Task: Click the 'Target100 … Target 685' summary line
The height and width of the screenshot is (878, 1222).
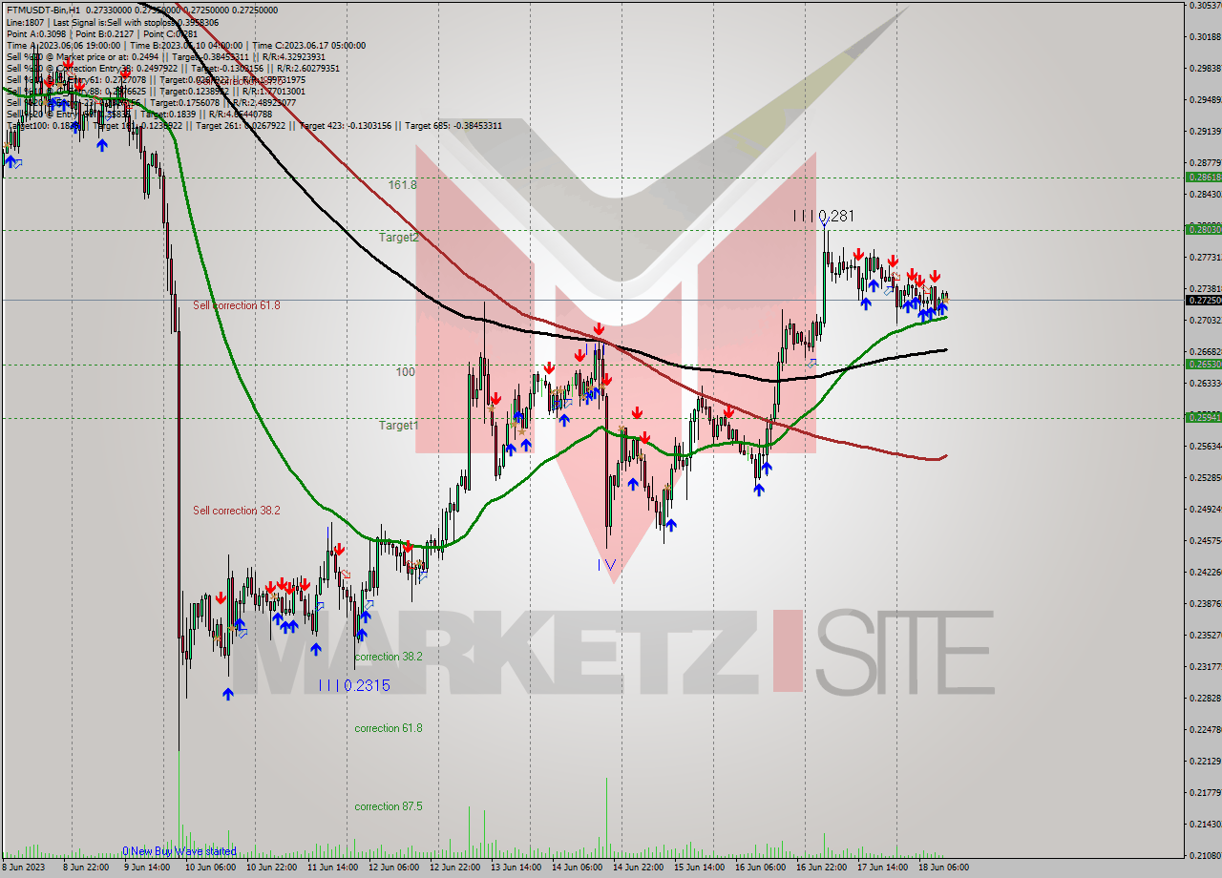Action: click(254, 125)
